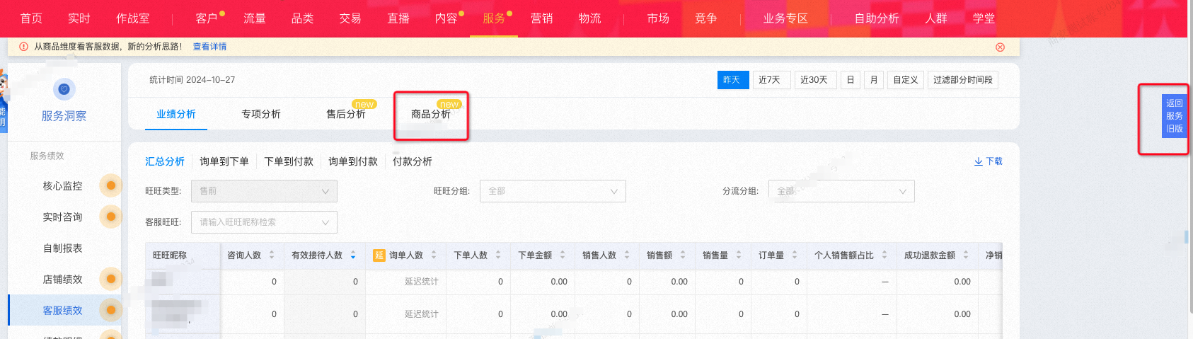Sort the 订单量 column
This screenshot has height=339, width=1193.
(x=795, y=255)
